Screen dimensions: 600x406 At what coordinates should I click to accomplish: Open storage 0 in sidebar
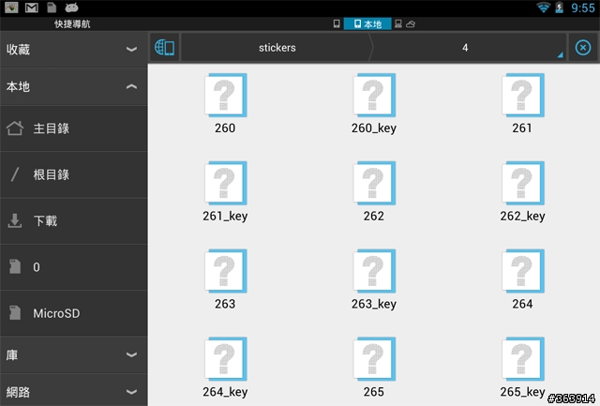[x=74, y=267]
